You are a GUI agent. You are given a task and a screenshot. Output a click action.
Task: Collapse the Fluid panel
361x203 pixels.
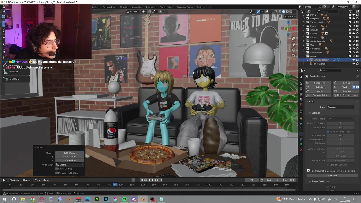coord(308,101)
